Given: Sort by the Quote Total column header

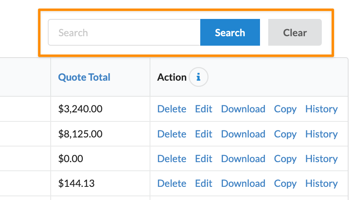Looking at the screenshot, I should (84, 77).
